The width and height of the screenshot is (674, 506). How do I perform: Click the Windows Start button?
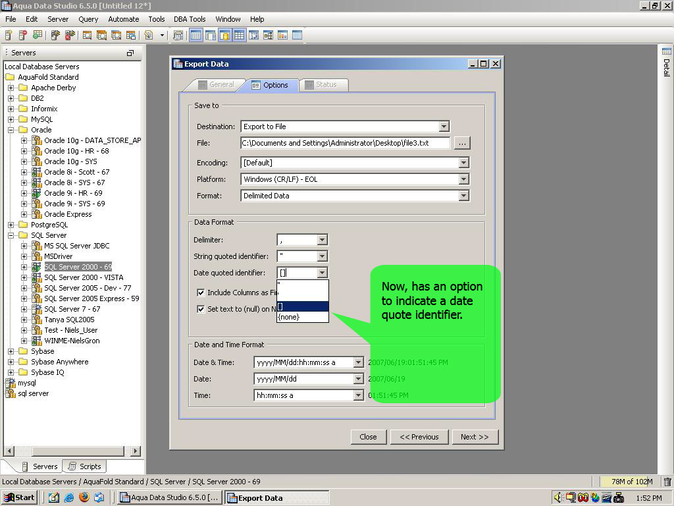(x=19, y=497)
